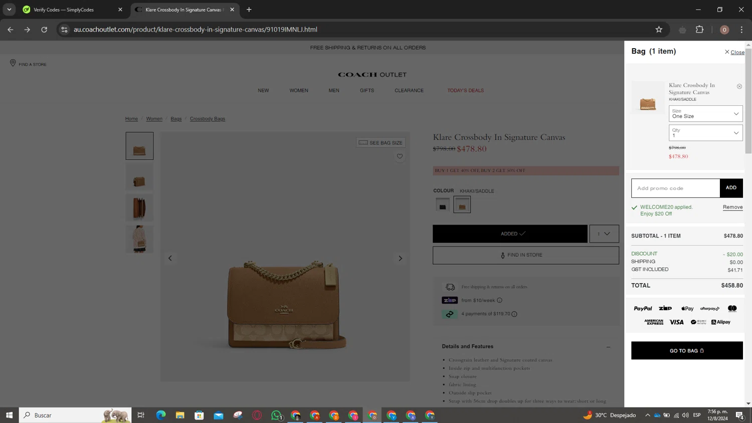Image resolution: width=752 pixels, height=423 pixels.
Task: Click the Coach Outlet logo
Action: (372, 75)
